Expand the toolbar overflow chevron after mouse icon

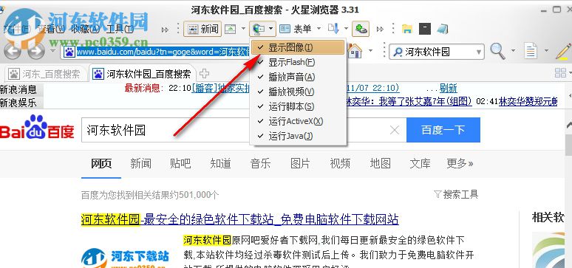[x=380, y=30]
